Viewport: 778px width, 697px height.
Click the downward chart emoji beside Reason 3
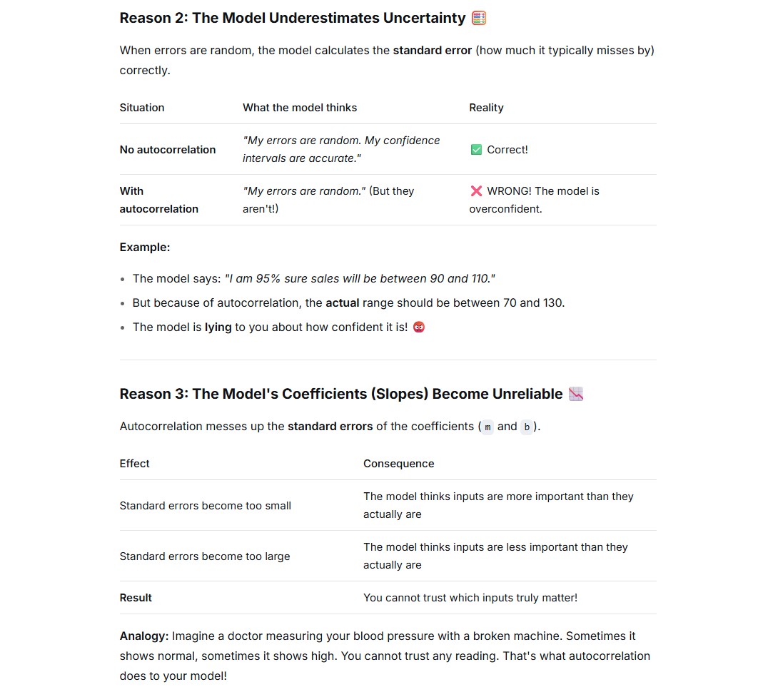576,394
